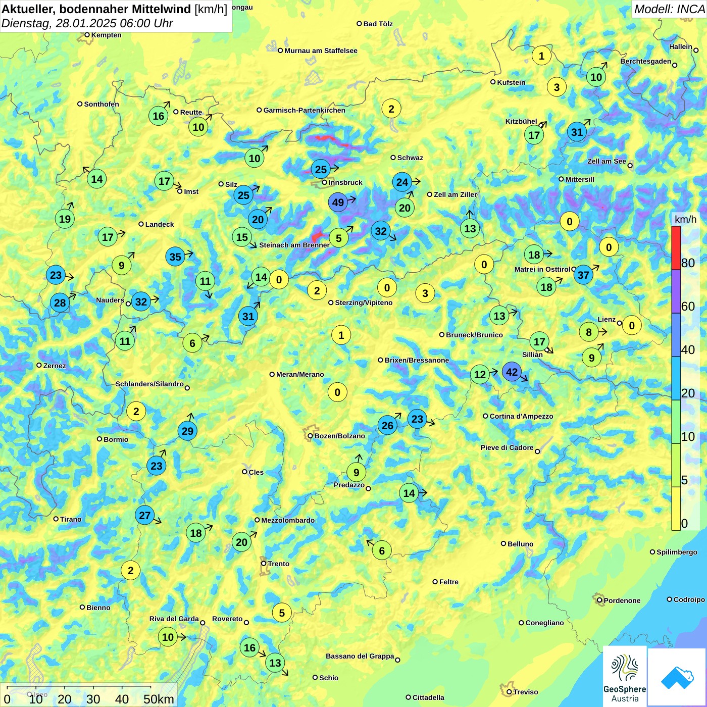Click the Cortina d'Ampezzo label
This screenshot has height=707, width=707.
pos(521,416)
